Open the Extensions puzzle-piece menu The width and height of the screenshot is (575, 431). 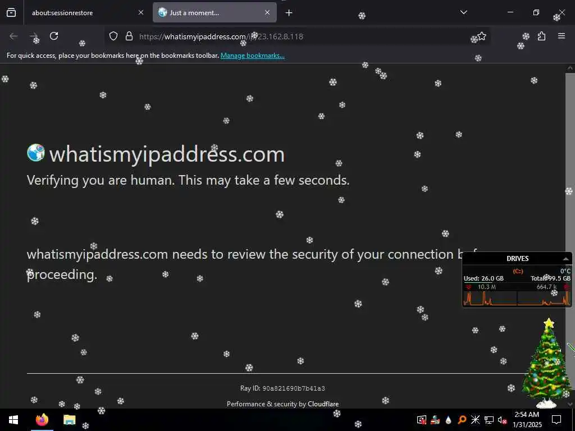point(541,36)
